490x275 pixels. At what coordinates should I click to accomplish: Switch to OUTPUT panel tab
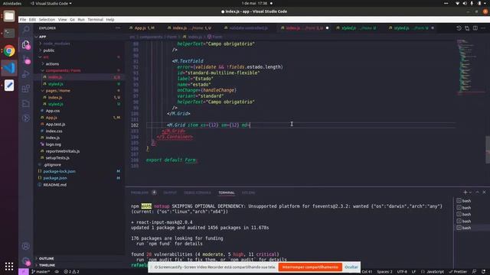[170, 192]
